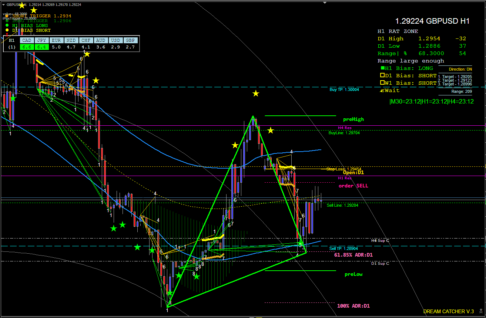Image resolution: width=486 pixels, height=318 pixels.
Task: Click the yellow star beside the chart title
Action: (21, 5)
